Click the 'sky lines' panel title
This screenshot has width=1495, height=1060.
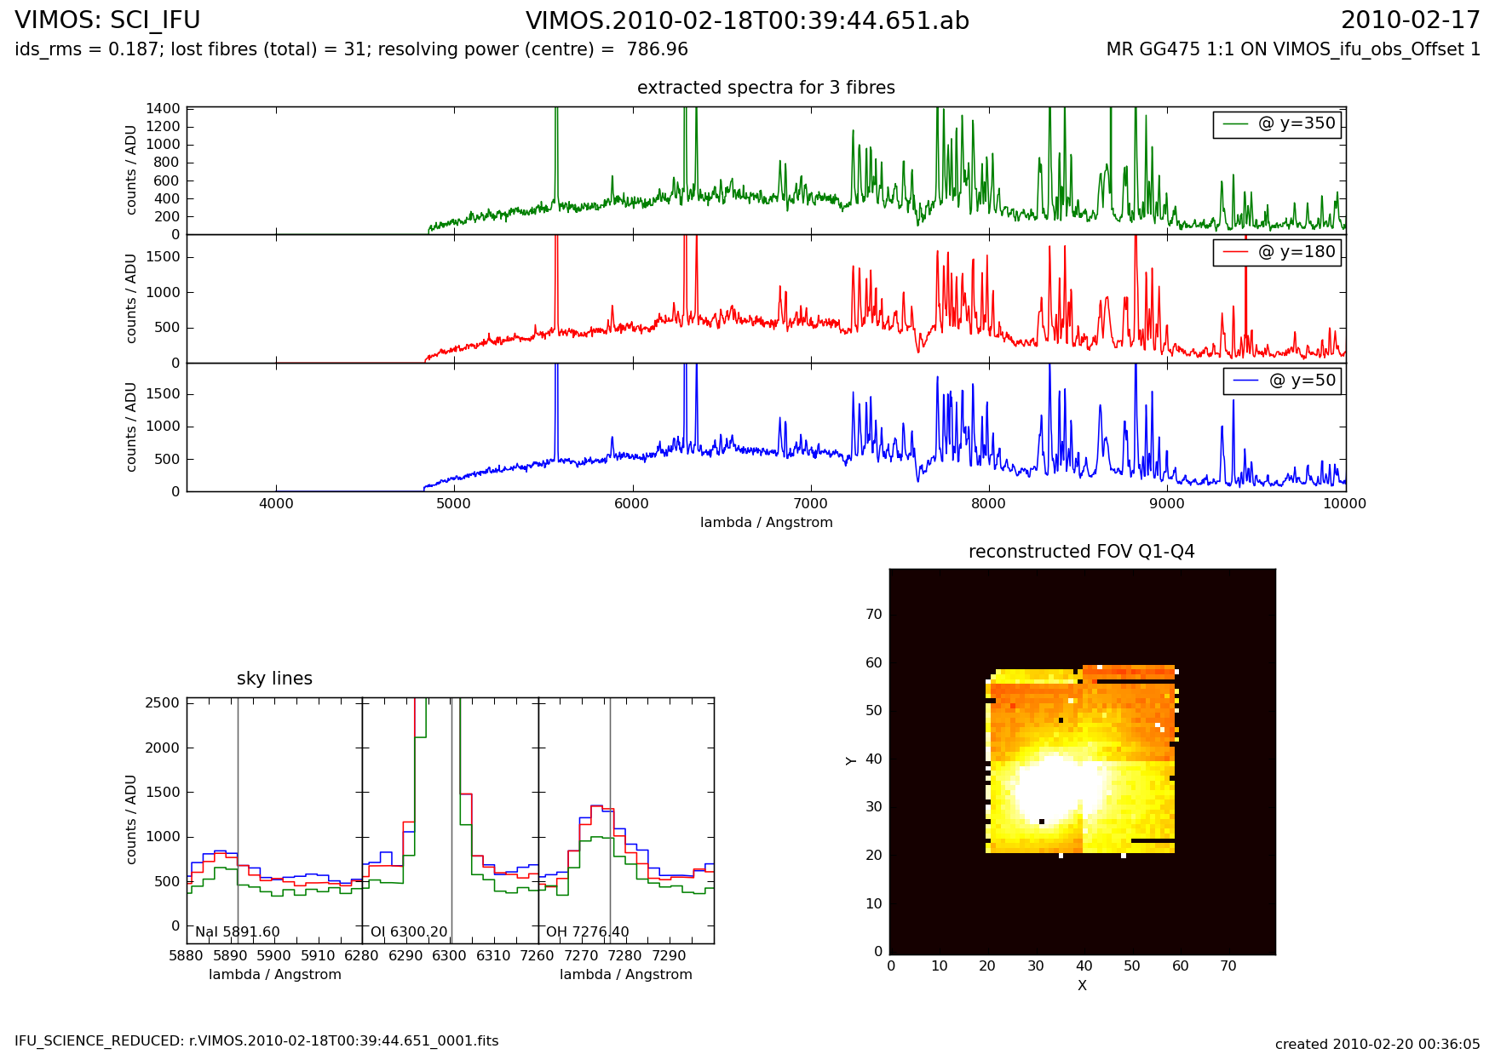[274, 679]
